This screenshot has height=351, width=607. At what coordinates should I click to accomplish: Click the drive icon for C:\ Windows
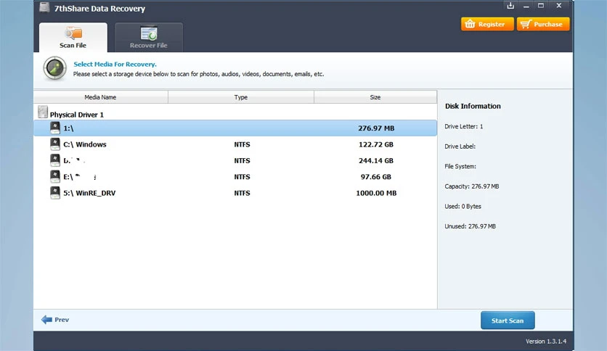click(x=55, y=144)
